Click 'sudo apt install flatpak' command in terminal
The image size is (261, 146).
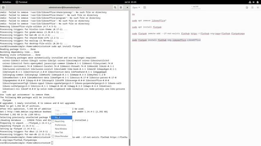[66, 47]
